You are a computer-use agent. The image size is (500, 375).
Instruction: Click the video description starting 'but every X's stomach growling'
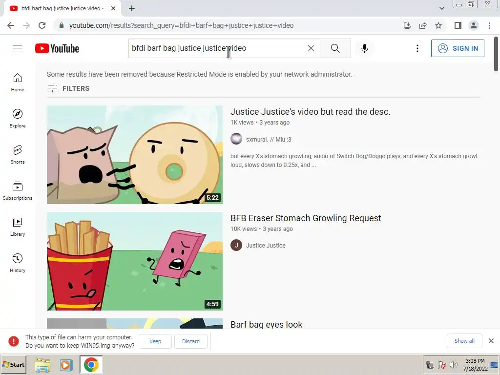coord(354,160)
